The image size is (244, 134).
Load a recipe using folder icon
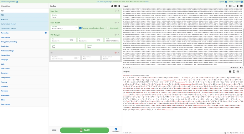(115, 6)
